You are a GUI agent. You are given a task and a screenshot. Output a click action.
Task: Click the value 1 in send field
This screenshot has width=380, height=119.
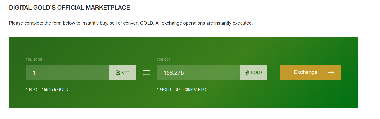coord(34,73)
